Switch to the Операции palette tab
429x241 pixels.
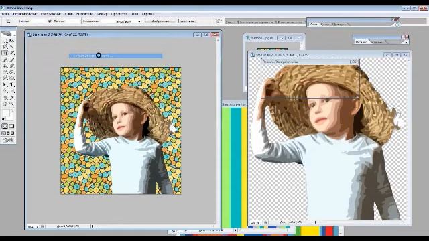[377, 42]
